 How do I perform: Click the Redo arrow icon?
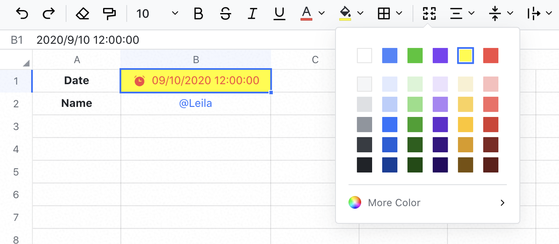tap(48, 14)
